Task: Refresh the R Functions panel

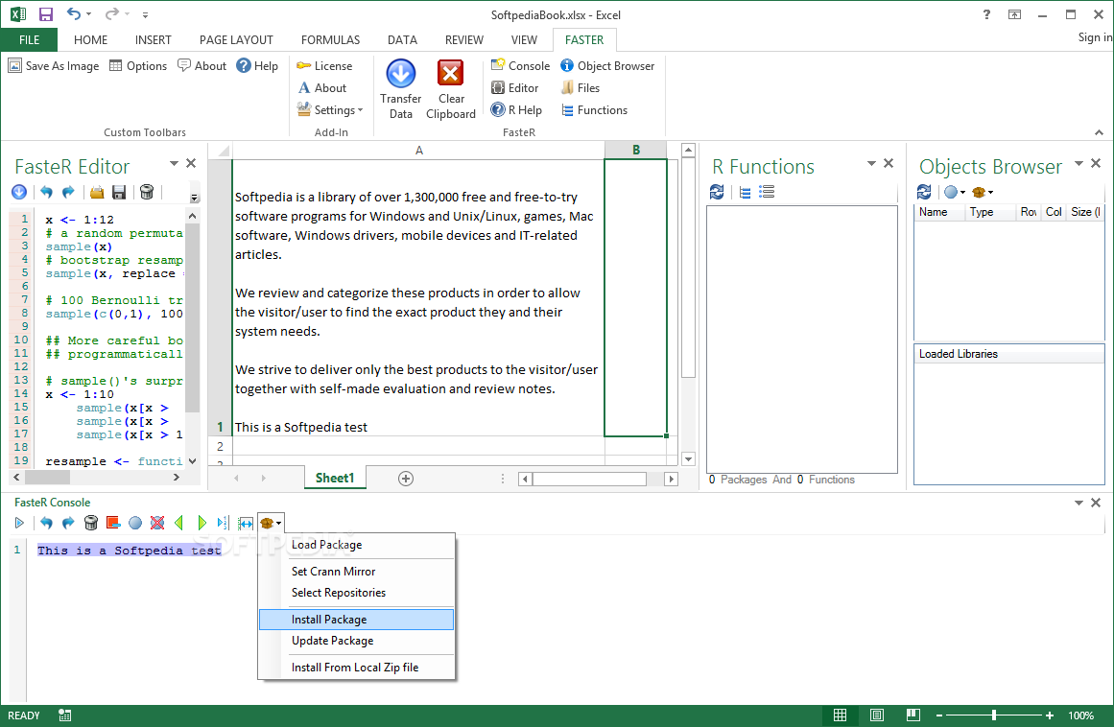Action: click(717, 192)
